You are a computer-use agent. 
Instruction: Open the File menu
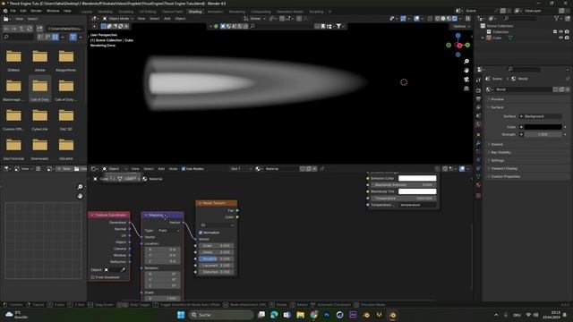[13, 11]
